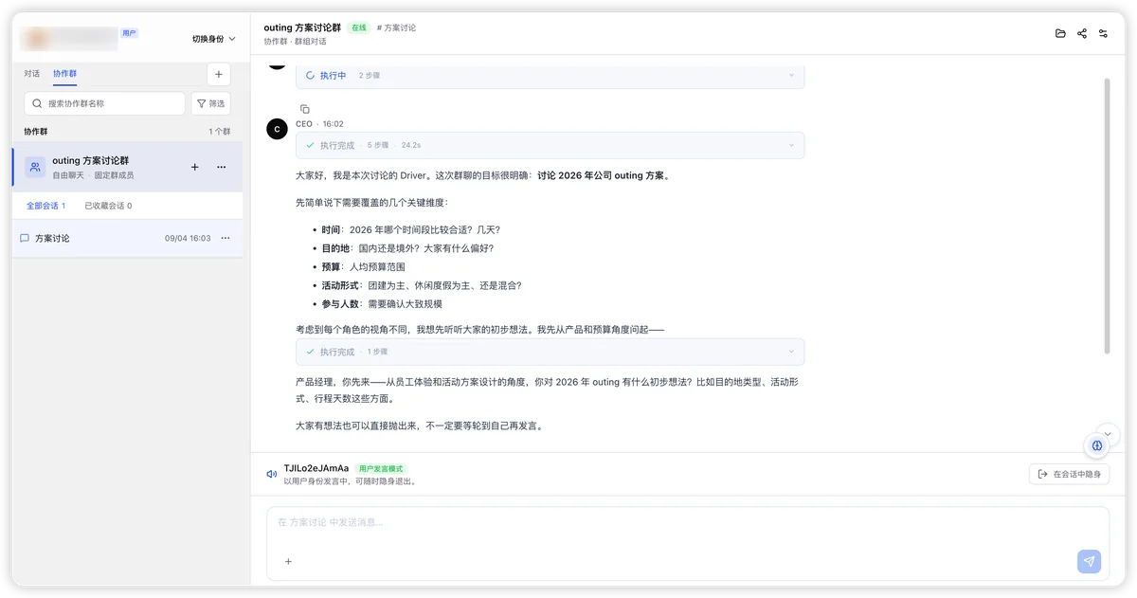The height and width of the screenshot is (598, 1137).
Task: Click 协作群 · 群组对话 subtitle
Action: tap(295, 42)
